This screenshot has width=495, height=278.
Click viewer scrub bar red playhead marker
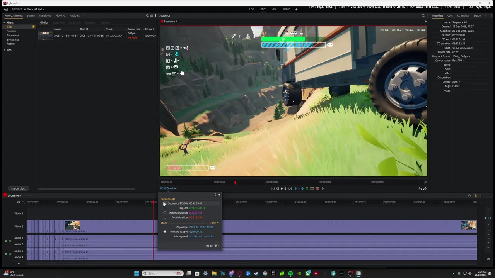[235, 182]
